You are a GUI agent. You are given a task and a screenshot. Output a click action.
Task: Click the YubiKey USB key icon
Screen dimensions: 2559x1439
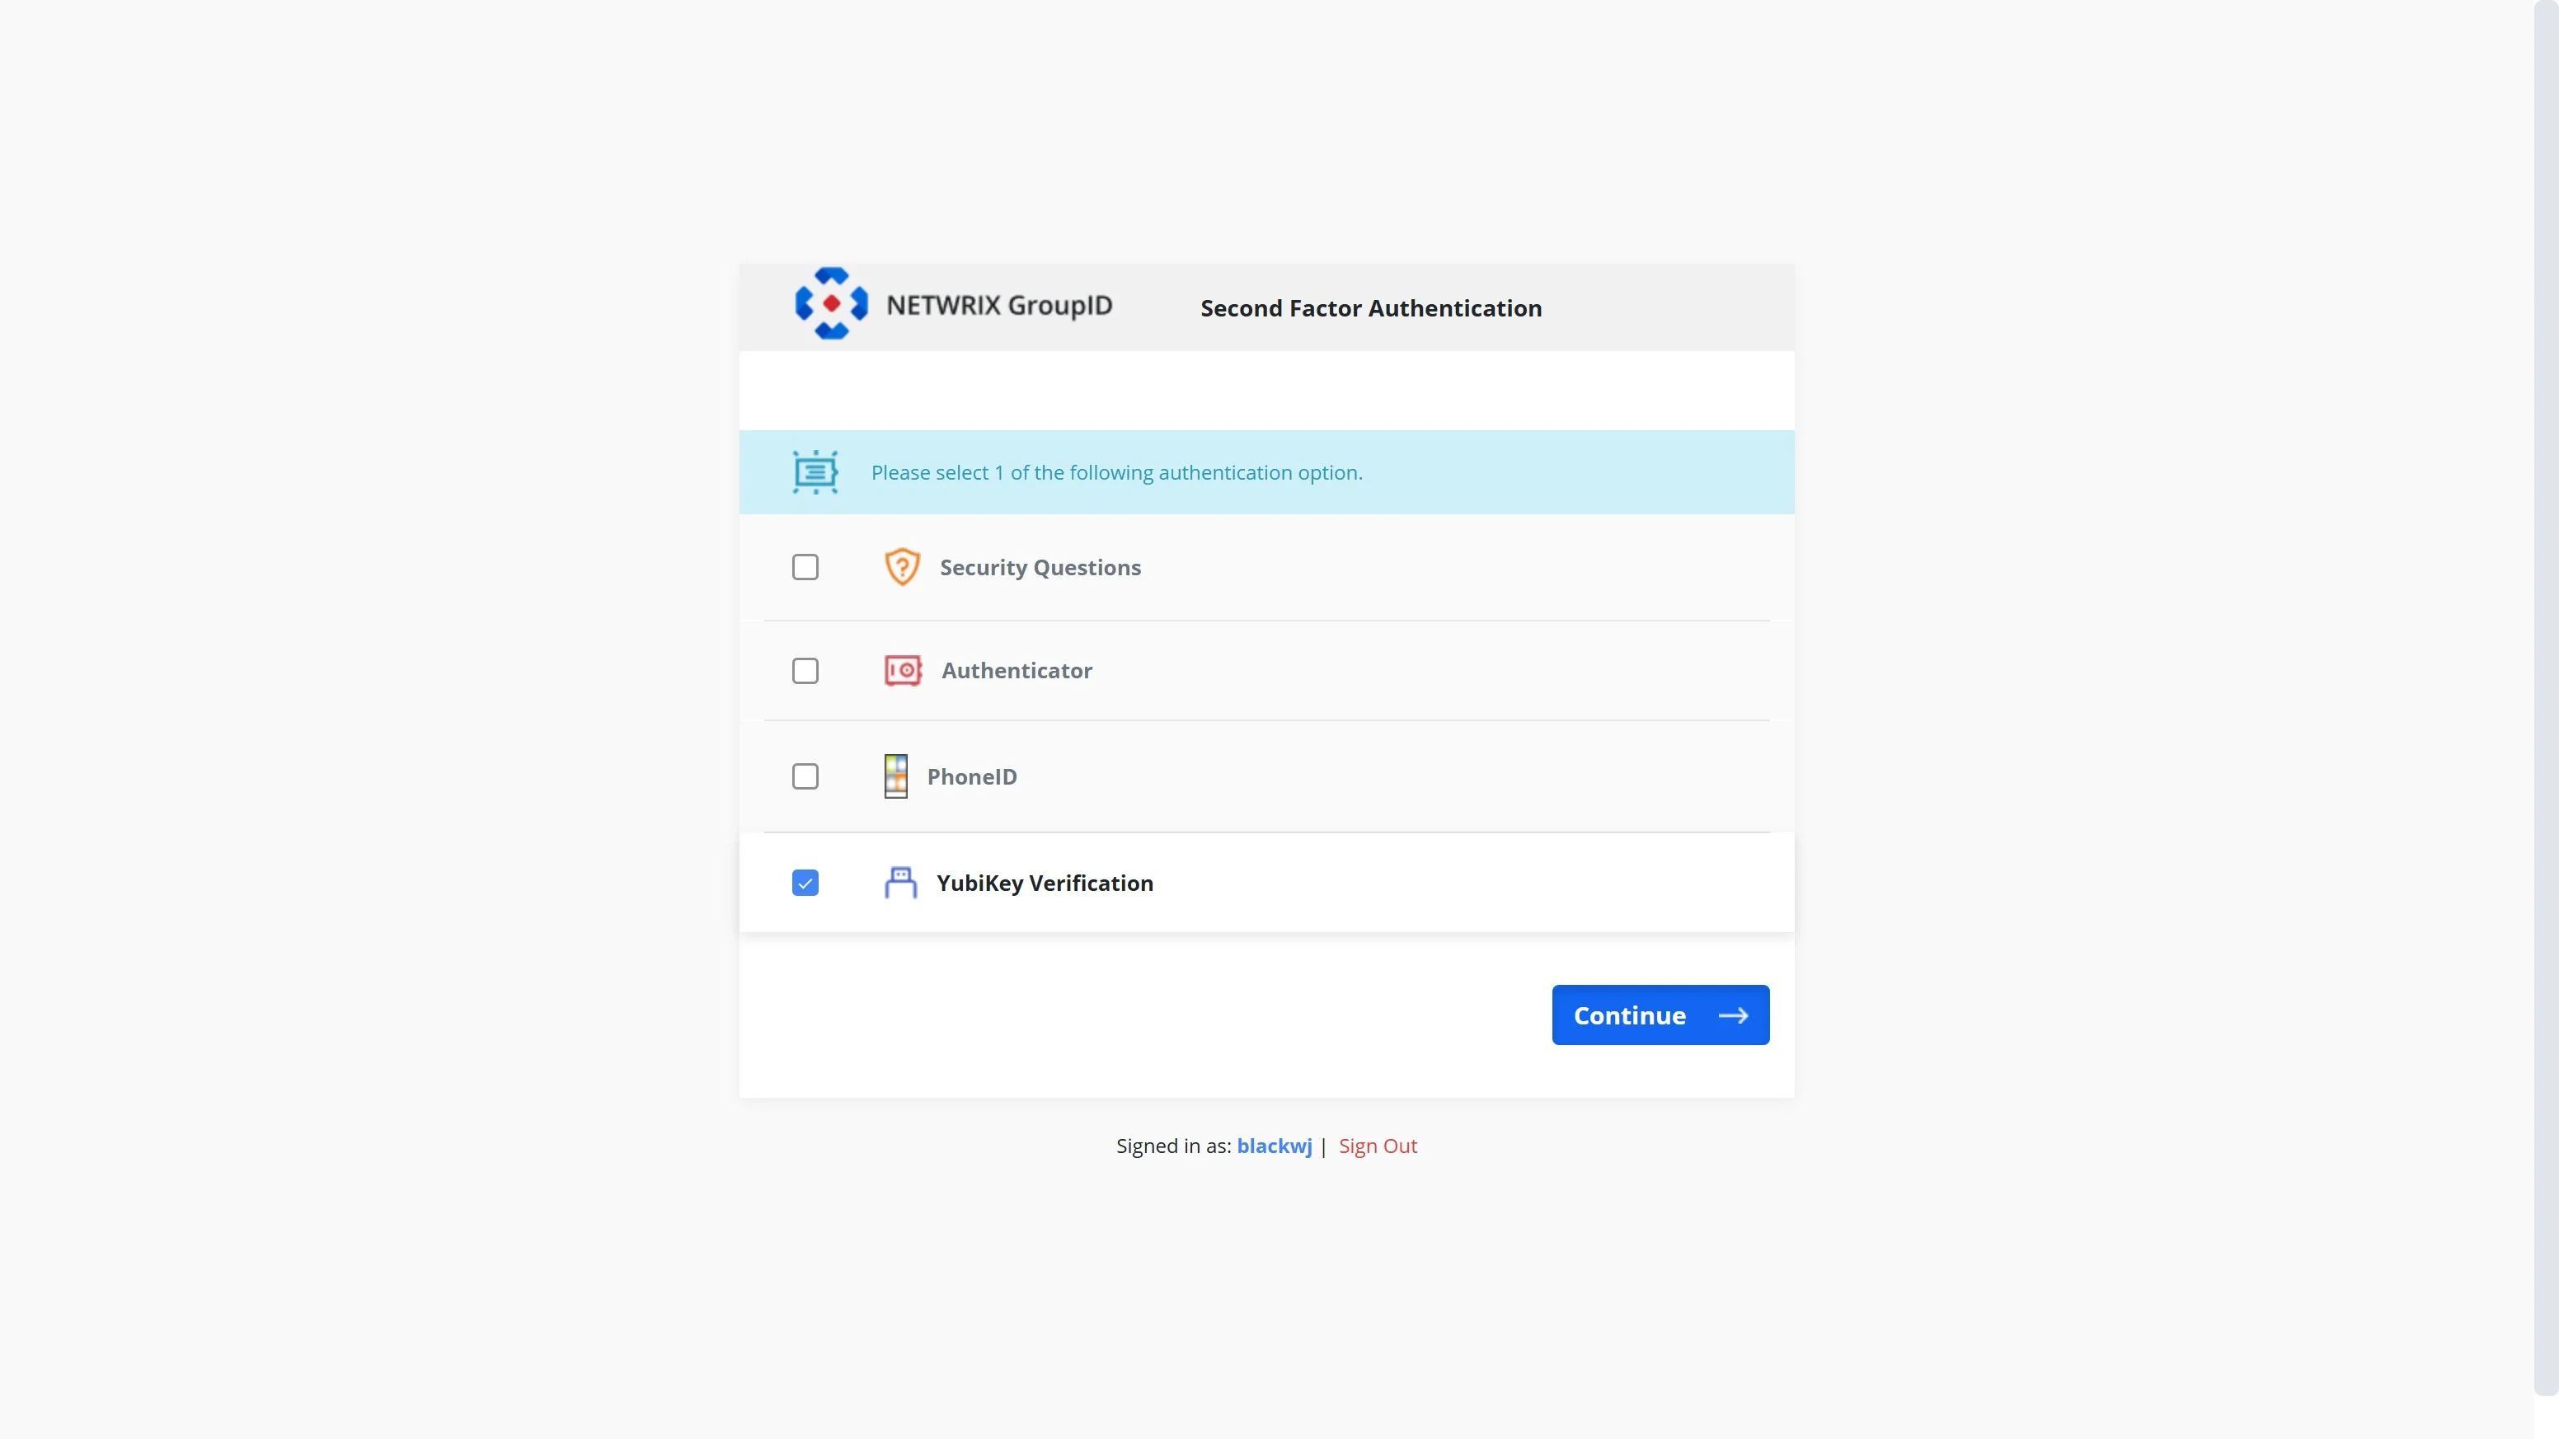tap(900, 882)
